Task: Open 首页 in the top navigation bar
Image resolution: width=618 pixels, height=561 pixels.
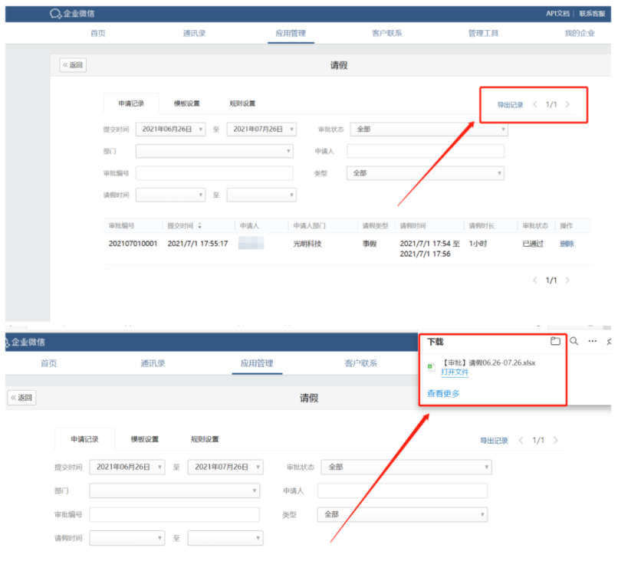Action: click(97, 34)
